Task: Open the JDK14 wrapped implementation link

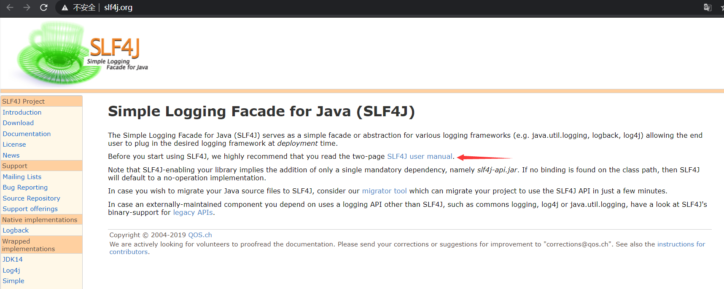Action: (13, 260)
